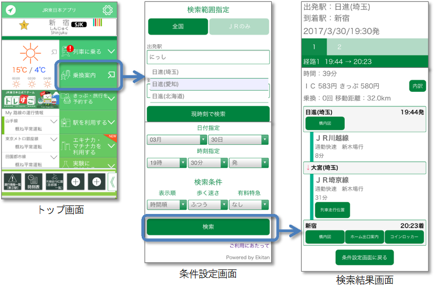Expand エキナカ・マチナカを利用する chevron
The width and height of the screenshot is (435, 287).
point(111,145)
